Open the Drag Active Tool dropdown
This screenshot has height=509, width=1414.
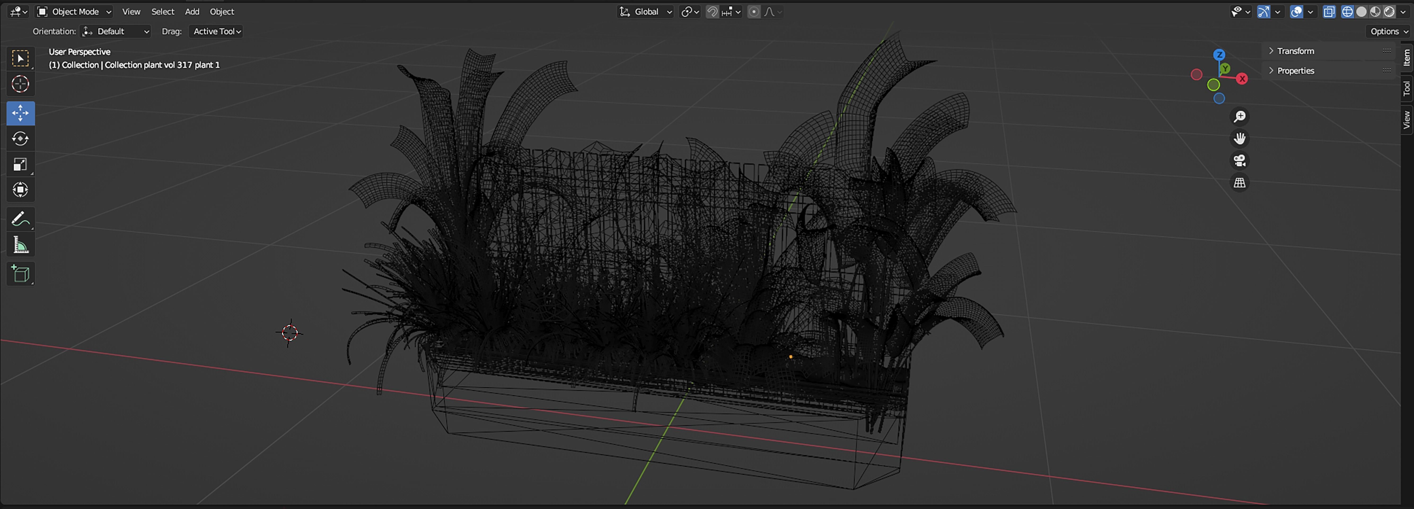click(x=216, y=31)
